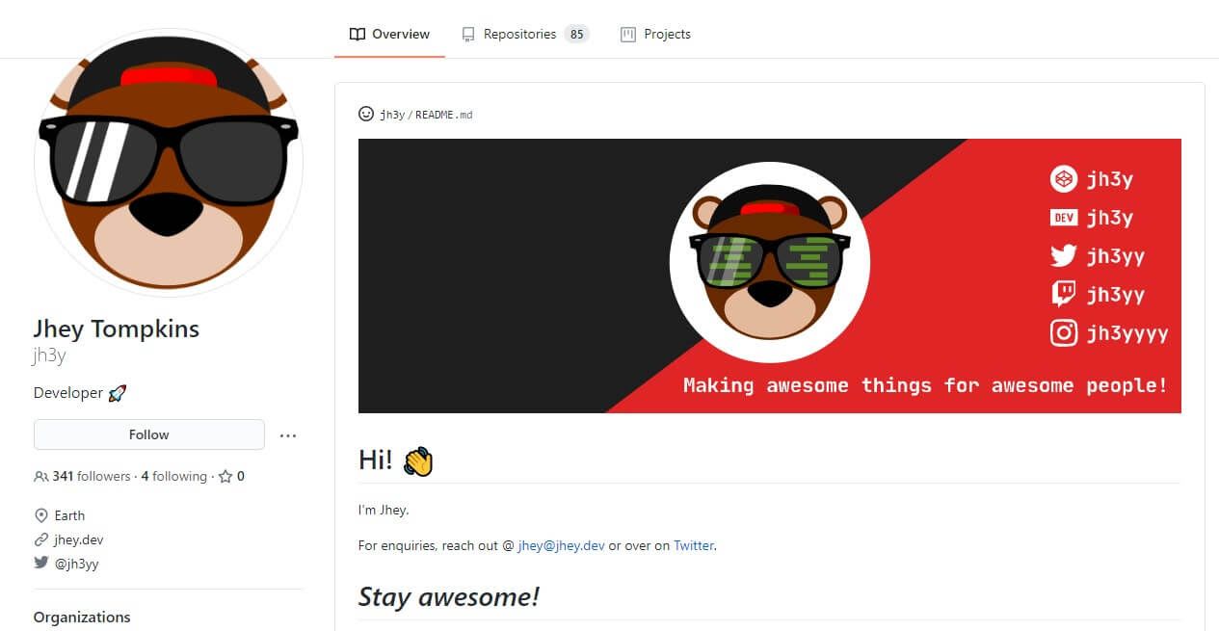The width and height of the screenshot is (1219, 631).
Task: Select the Overview tab
Action: pos(389,34)
